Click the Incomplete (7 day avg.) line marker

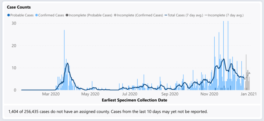[206, 15]
